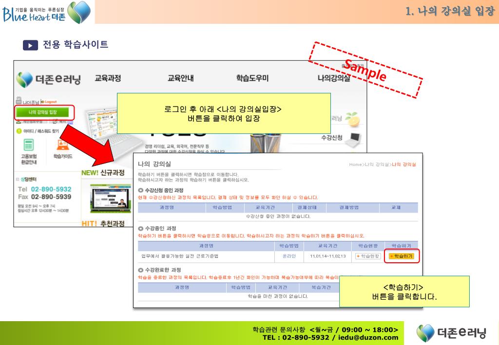Click the 수강신청 중인 과정이 없습니다 message
Screen dimensions: 499x345
pos(278,217)
